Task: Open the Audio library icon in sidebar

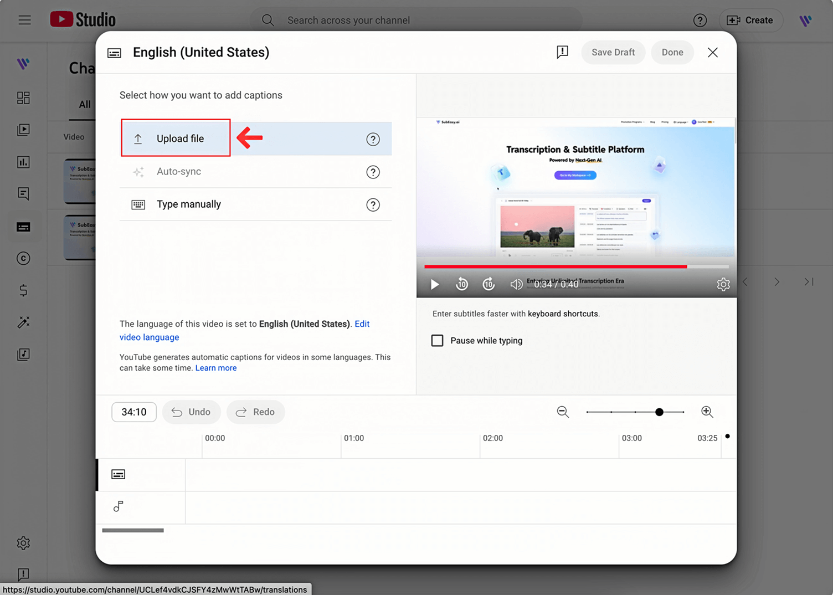Action: pos(23,355)
